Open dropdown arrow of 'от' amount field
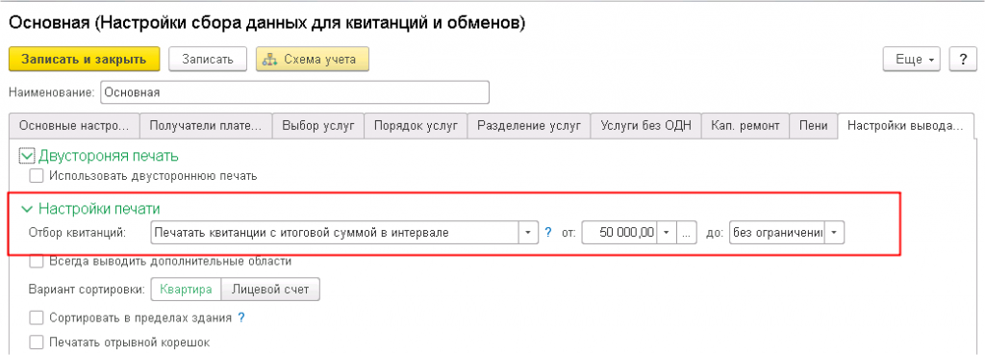 pyautogui.click(x=668, y=233)
